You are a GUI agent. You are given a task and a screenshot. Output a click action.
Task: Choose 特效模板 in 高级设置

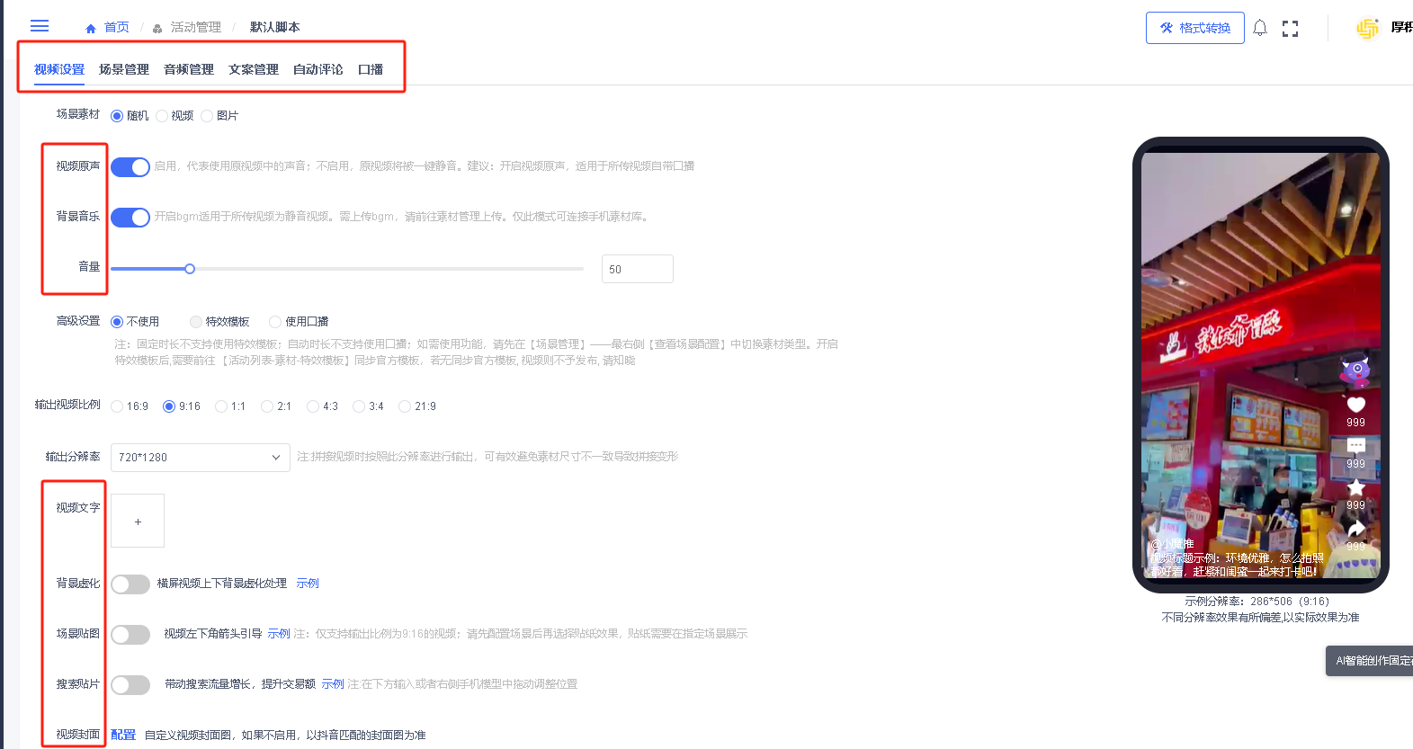click(x=196, y=322)
